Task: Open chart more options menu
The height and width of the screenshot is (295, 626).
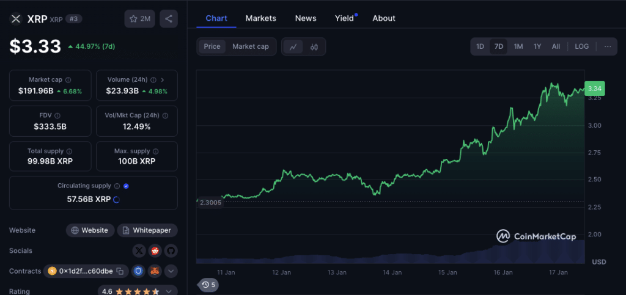Action: 608,46
